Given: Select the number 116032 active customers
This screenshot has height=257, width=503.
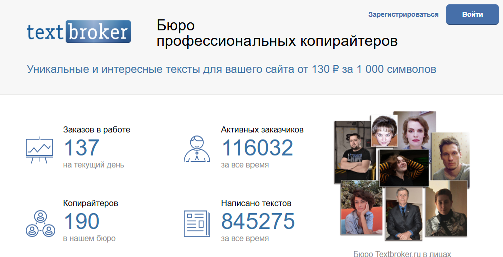Looking at the screenshot, I should tap(258, 148).
